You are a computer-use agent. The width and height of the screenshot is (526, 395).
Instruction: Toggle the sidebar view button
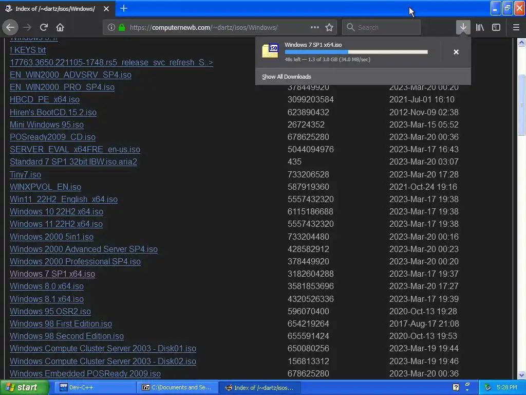point(496,27)
